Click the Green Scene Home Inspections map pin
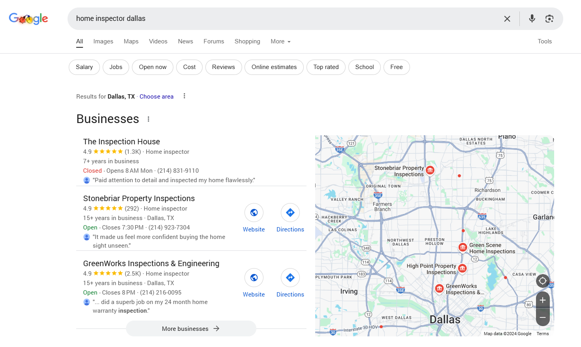The width and height of the screenshot is (581, 347). 463,247
